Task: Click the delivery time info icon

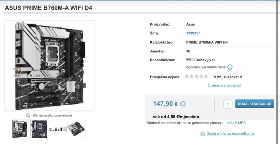Action: (230, 67)
